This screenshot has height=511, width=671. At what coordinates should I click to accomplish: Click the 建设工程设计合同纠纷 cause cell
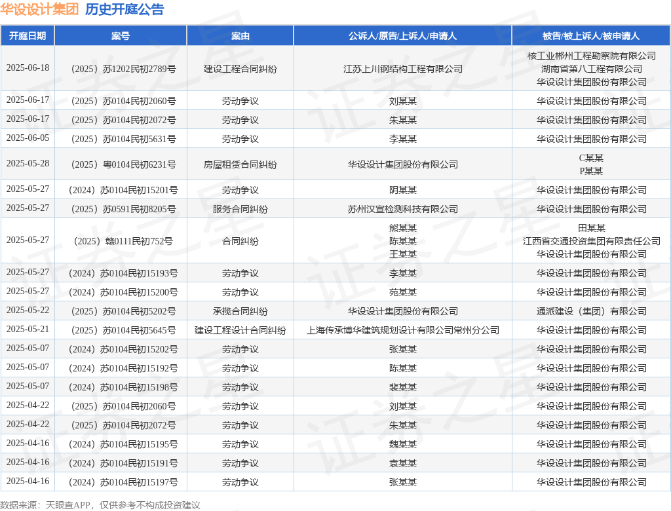click(240, 330)
